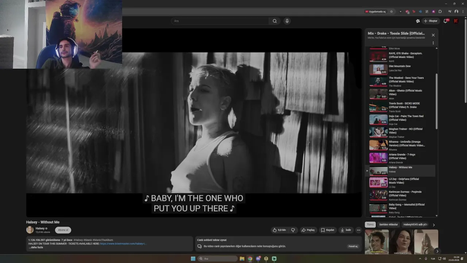Image resolution: width=467 pixels, height=263 pixels.
Task: Open the Chrome profile avatar
Action: 456,11
